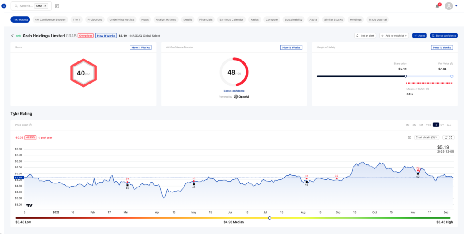The height and width of the screenshot is (234, 464).
Task: Click the hexagon score 40 badge
Action: pos(83,73)
